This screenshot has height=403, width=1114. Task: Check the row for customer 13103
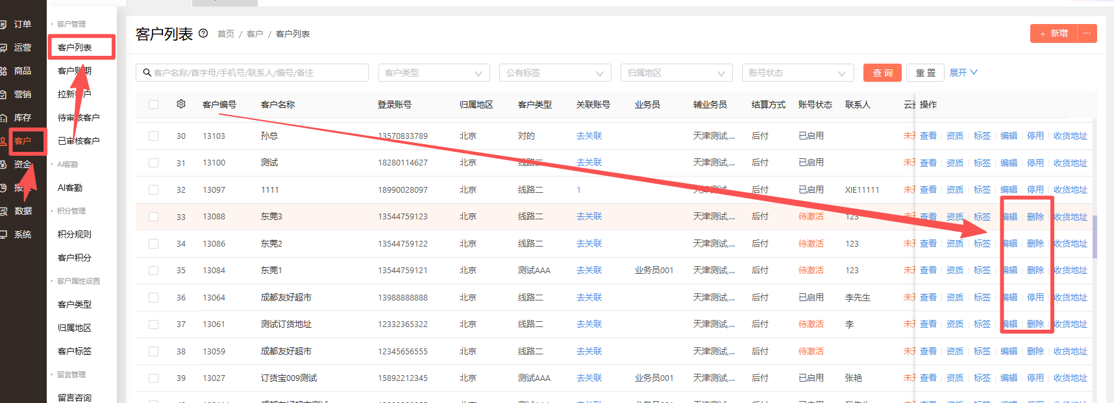tap(153, 136)
